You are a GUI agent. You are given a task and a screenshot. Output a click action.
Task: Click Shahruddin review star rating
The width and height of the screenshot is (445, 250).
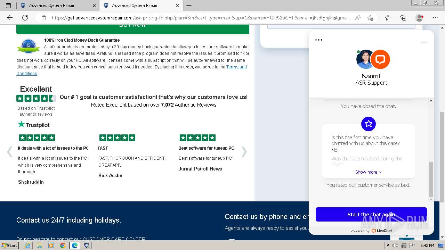click(37, 137)
